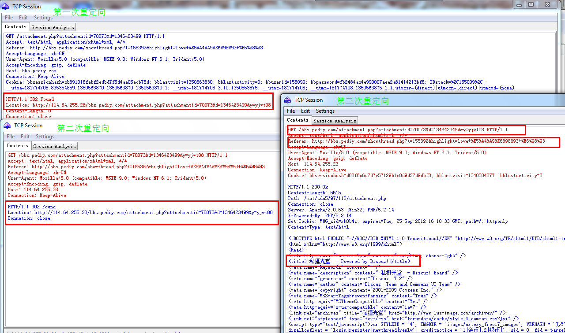This screenshot has width=565, height=333.
Task: Click the 'Server: Apache/2.0.63 (Win32)' header
Action: tap(341, 210)
